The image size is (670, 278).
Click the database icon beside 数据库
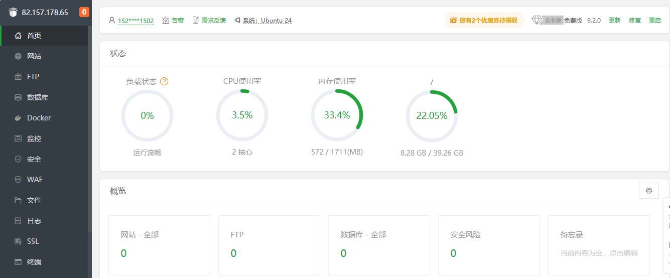(x=18, y=97)
